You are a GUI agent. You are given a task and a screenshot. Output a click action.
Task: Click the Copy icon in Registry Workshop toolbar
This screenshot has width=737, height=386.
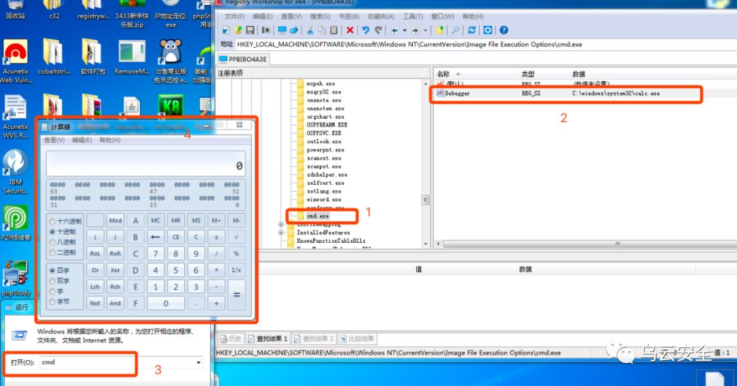322,30
